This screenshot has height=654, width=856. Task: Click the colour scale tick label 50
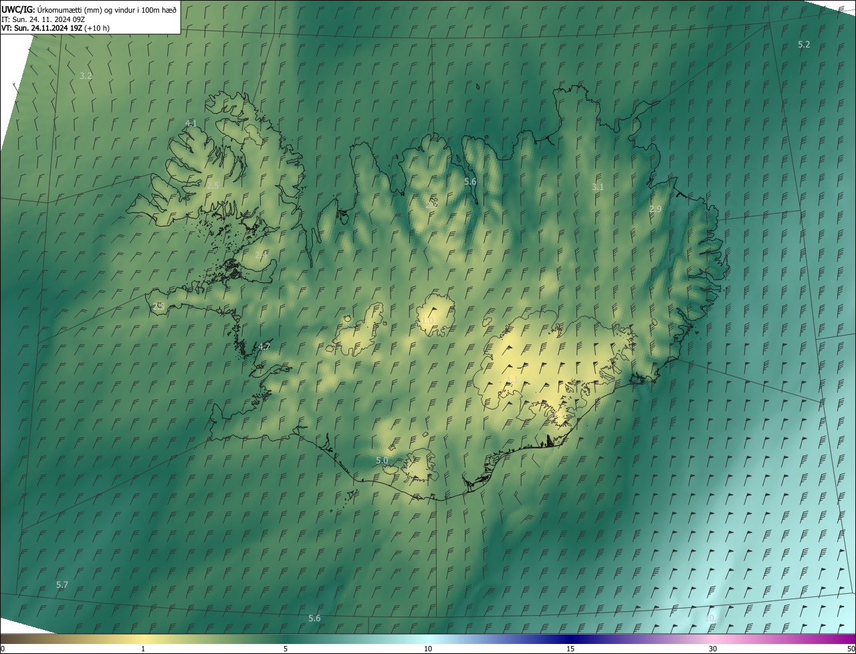point(851,649)
